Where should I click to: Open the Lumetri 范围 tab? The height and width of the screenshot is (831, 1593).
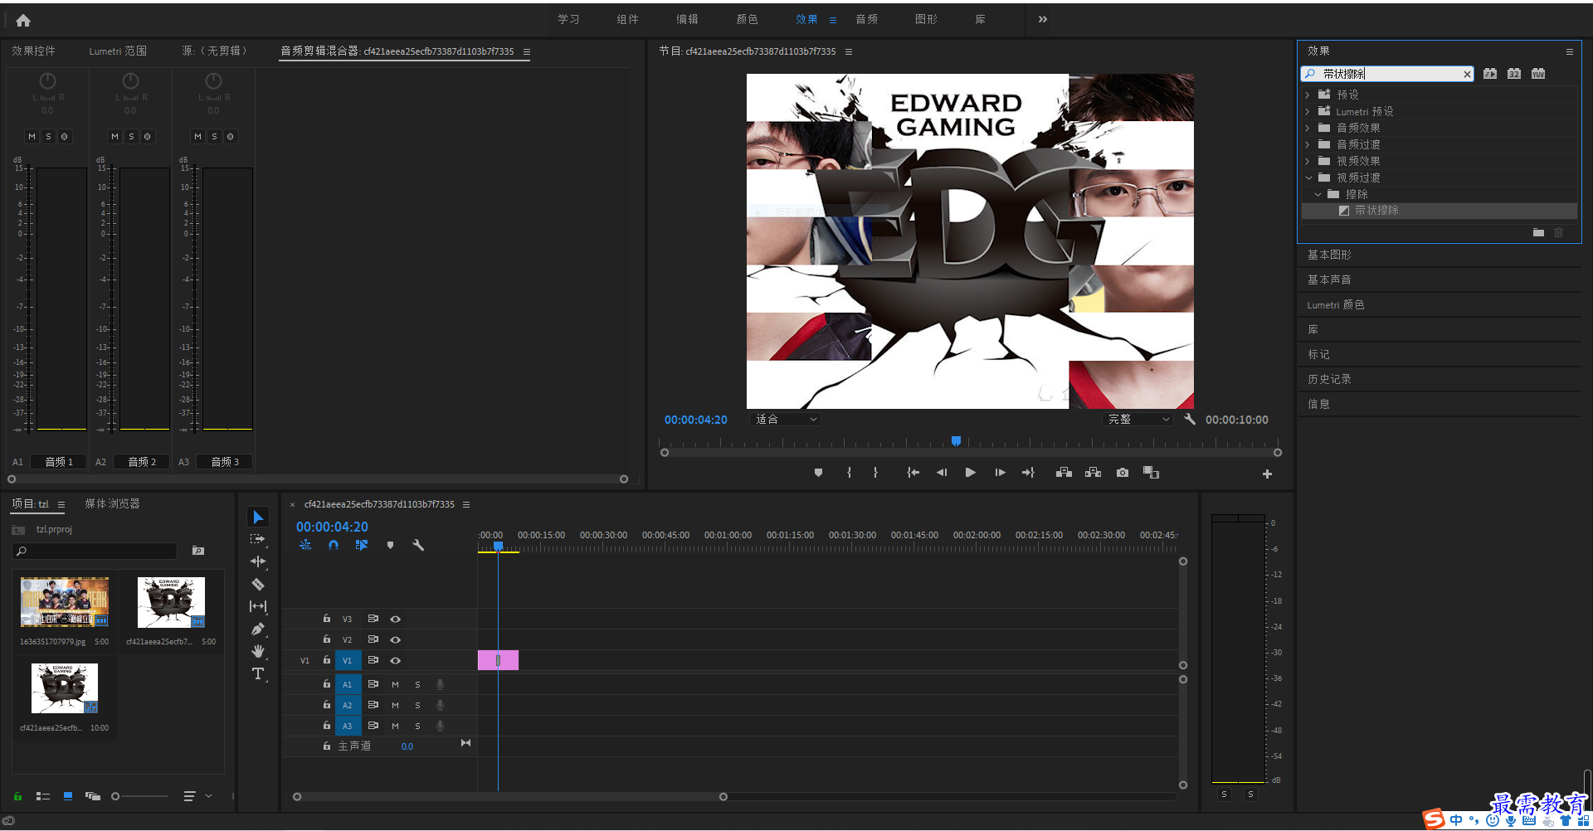click(x=118, y=51)
